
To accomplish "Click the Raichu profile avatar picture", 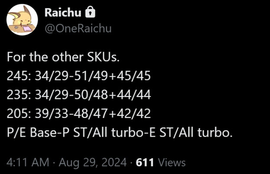I will pyautogui.click(x=22, y=20).
